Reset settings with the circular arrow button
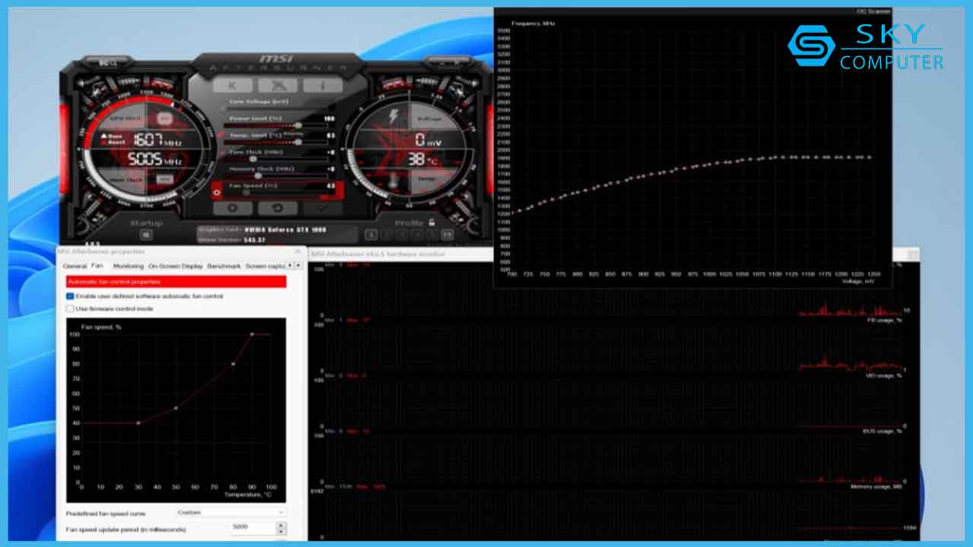 [277, 207]
